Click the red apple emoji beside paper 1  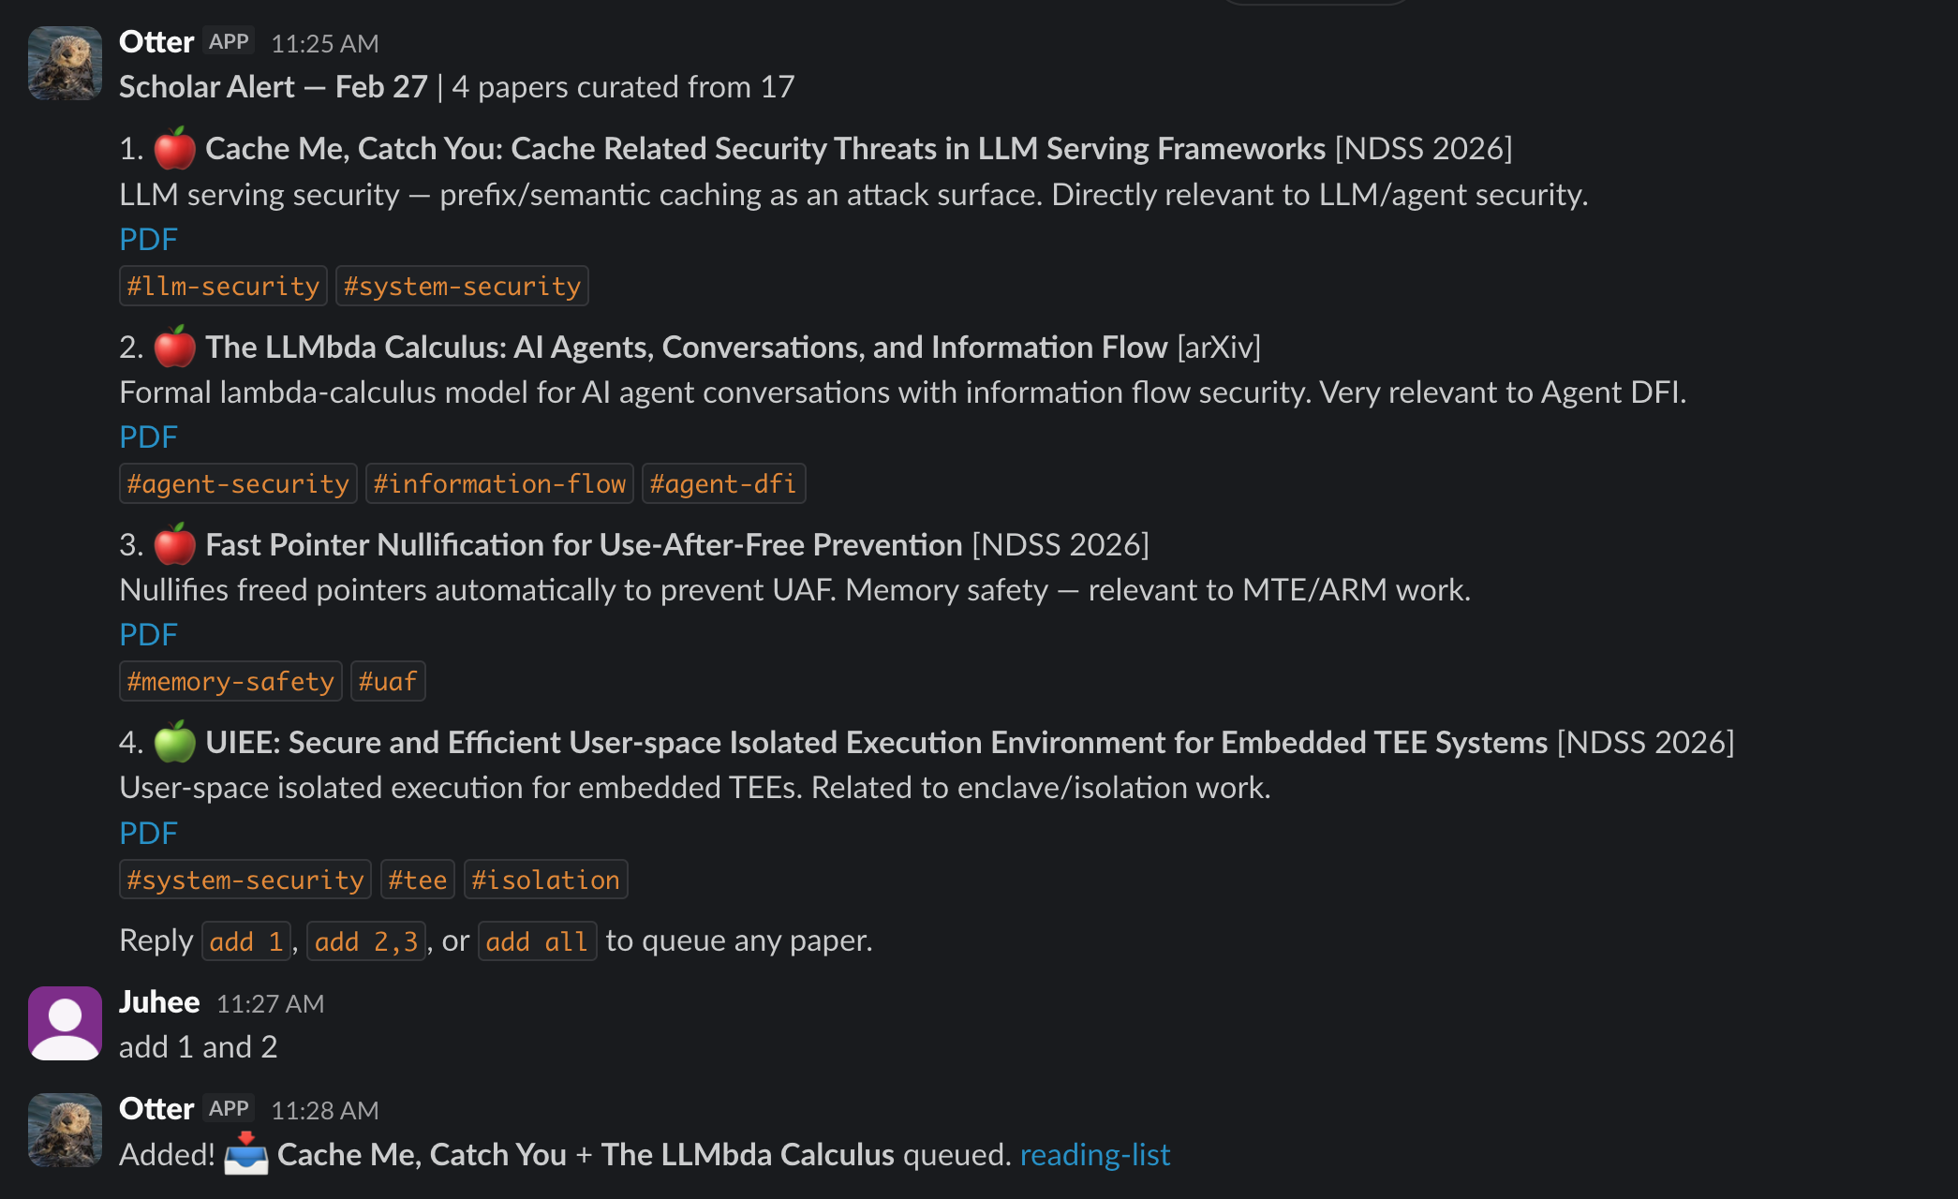click(174, 148)
